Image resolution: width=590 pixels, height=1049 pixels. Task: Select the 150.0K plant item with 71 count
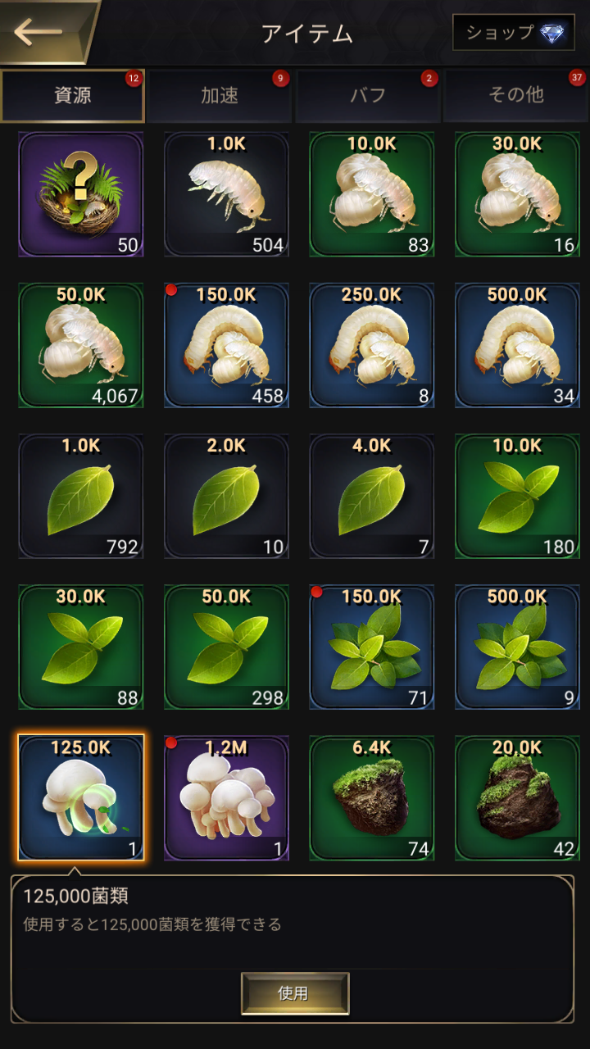[x=372, y=647]
